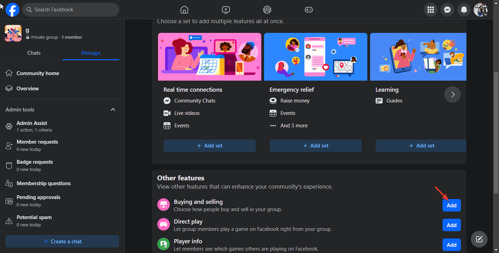Open the Groups icon in top bar
This screenshot has width=499, height=253.
267,10
